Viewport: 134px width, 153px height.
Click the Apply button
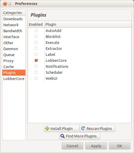click(x=96, y=146)
